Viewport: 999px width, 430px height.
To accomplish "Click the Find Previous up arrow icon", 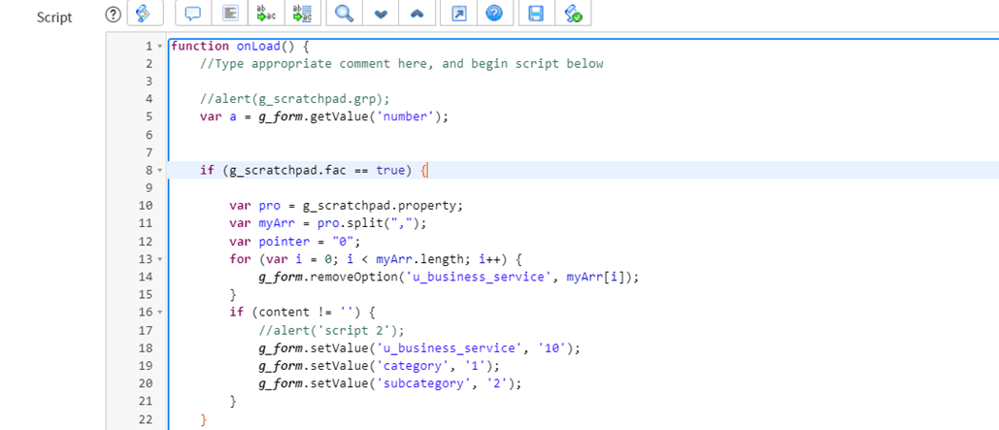I will tap(416, 14).
